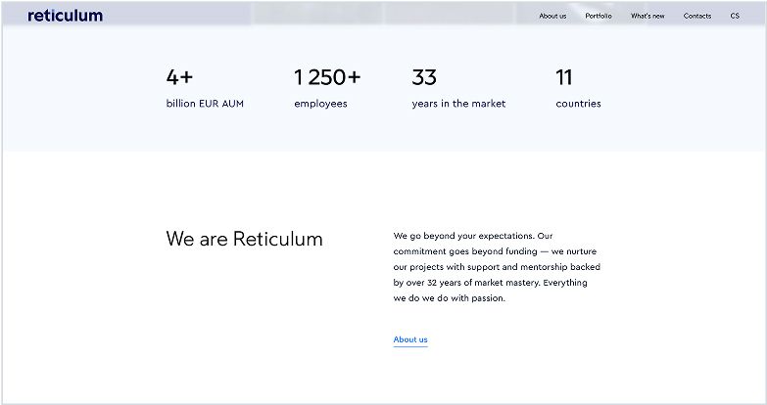The image size is (767, 405).
Task: Click the years in the market label
Action: coord(458,104)
